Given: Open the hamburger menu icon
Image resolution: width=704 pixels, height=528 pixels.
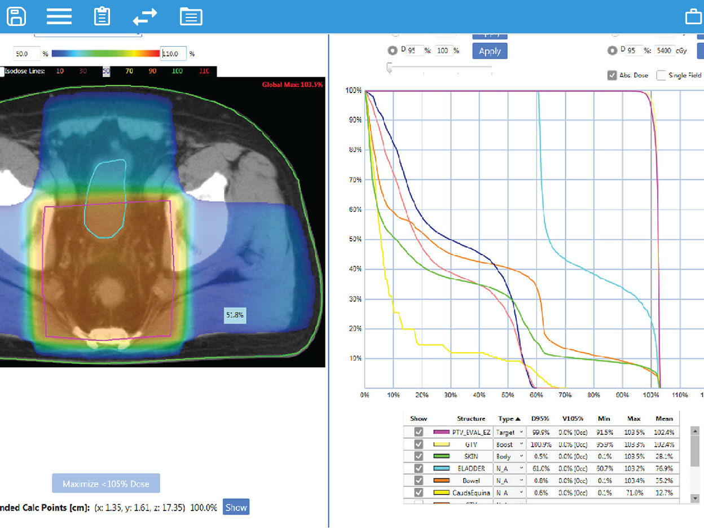Looking at the screenshot, I should pos(59,16).
